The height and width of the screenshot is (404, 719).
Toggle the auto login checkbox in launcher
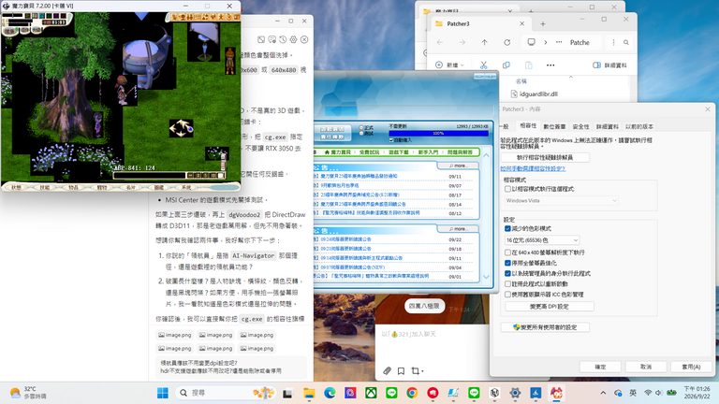(x=391, y=140)
